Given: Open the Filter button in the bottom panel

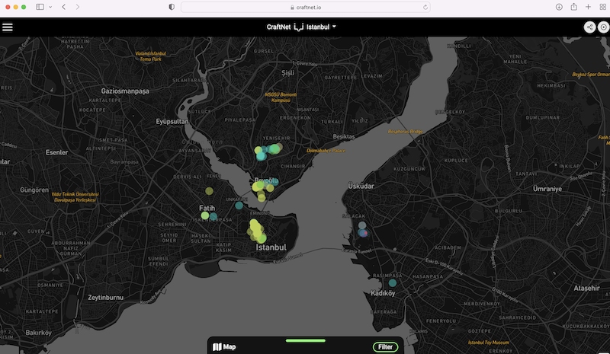Looking at the screenshot, I should [x=385, y=347].
